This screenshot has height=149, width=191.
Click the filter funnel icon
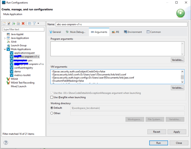click(x=34, y=23)
